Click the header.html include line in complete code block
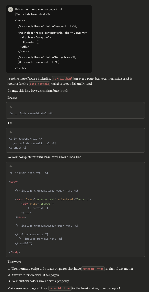Viewport: 149px width, 292px height. click(47, 191)
